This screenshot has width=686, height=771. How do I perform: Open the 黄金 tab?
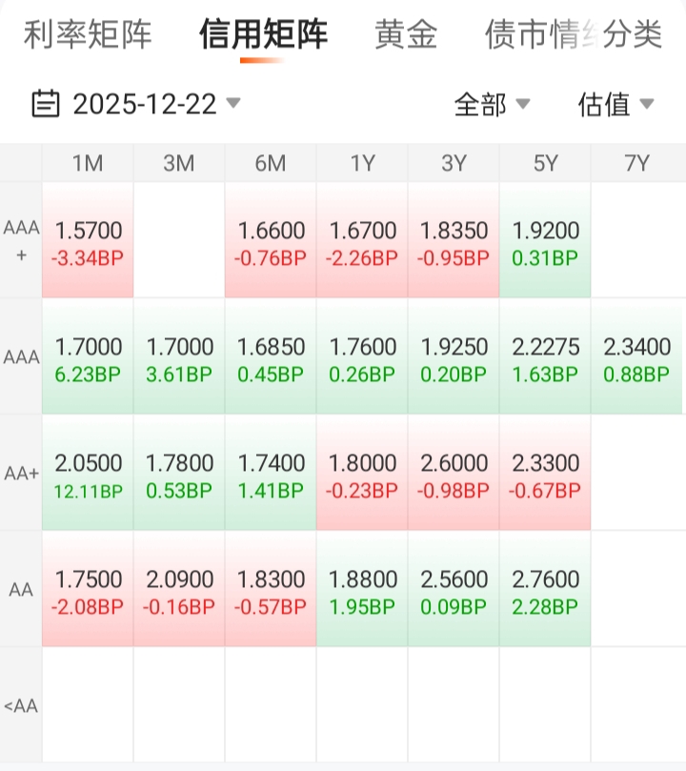point(406,35)
